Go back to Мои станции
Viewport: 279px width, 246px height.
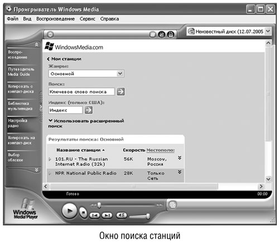(x=64, y=59)
